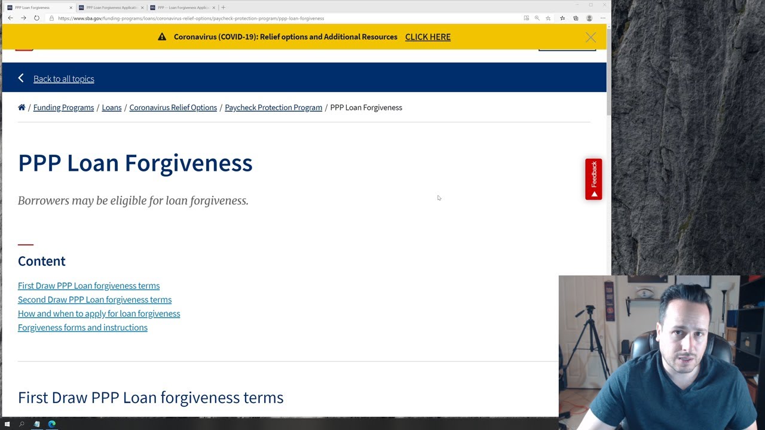Viewport: 765px width, 430px height.
Task: Close the first PPP Loan Forgiveness tab
Action: tap(71, 8)
